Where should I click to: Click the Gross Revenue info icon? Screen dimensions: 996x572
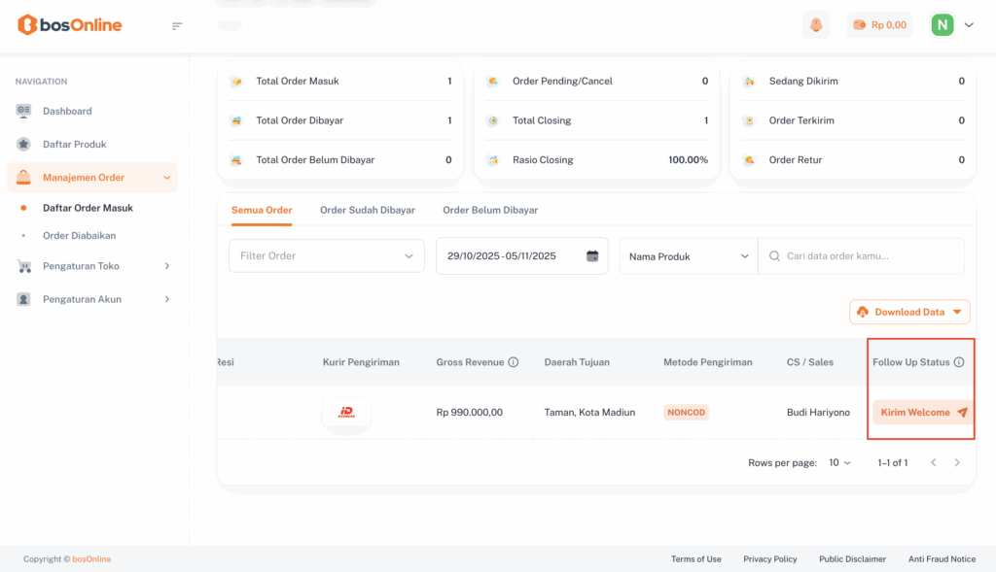tap(514, 362)
